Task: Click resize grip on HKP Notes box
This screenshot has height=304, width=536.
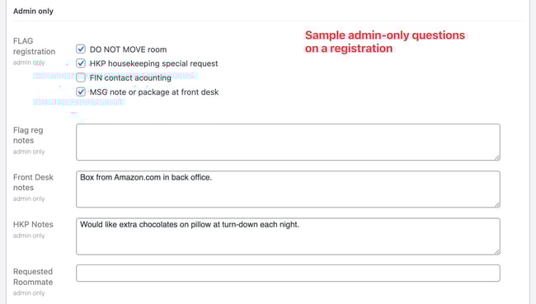Action: [497, 252]
